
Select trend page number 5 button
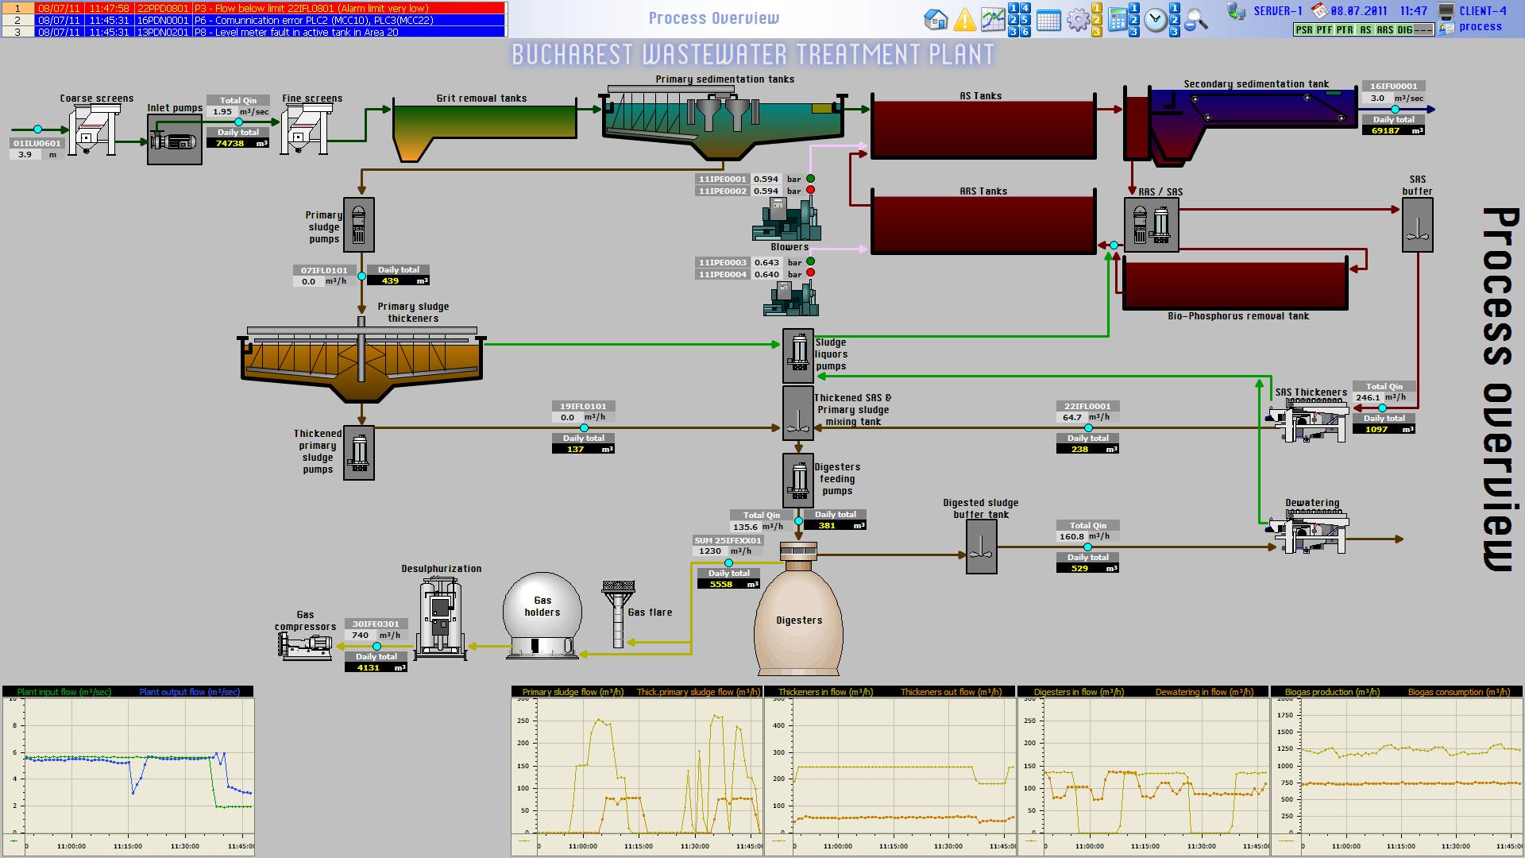point(1025,20)
